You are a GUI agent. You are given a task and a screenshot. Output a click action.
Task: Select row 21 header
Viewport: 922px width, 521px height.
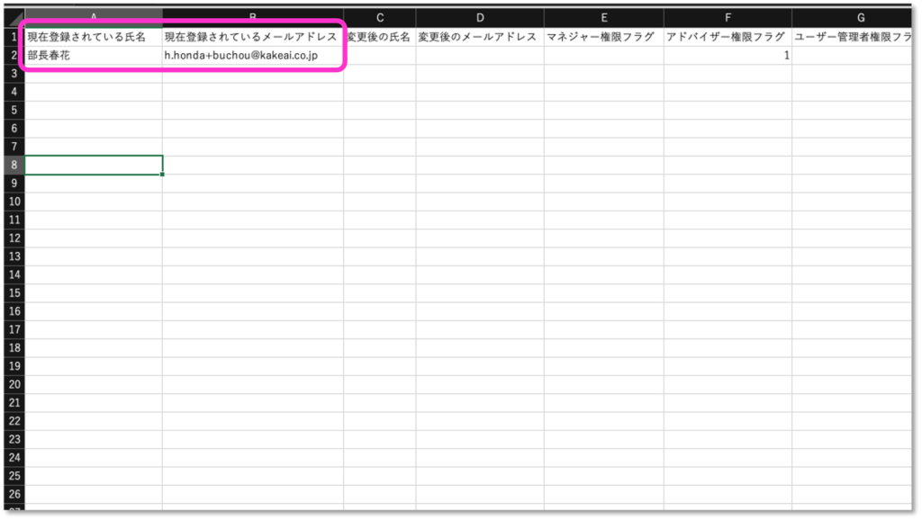[x=14, y=402]
